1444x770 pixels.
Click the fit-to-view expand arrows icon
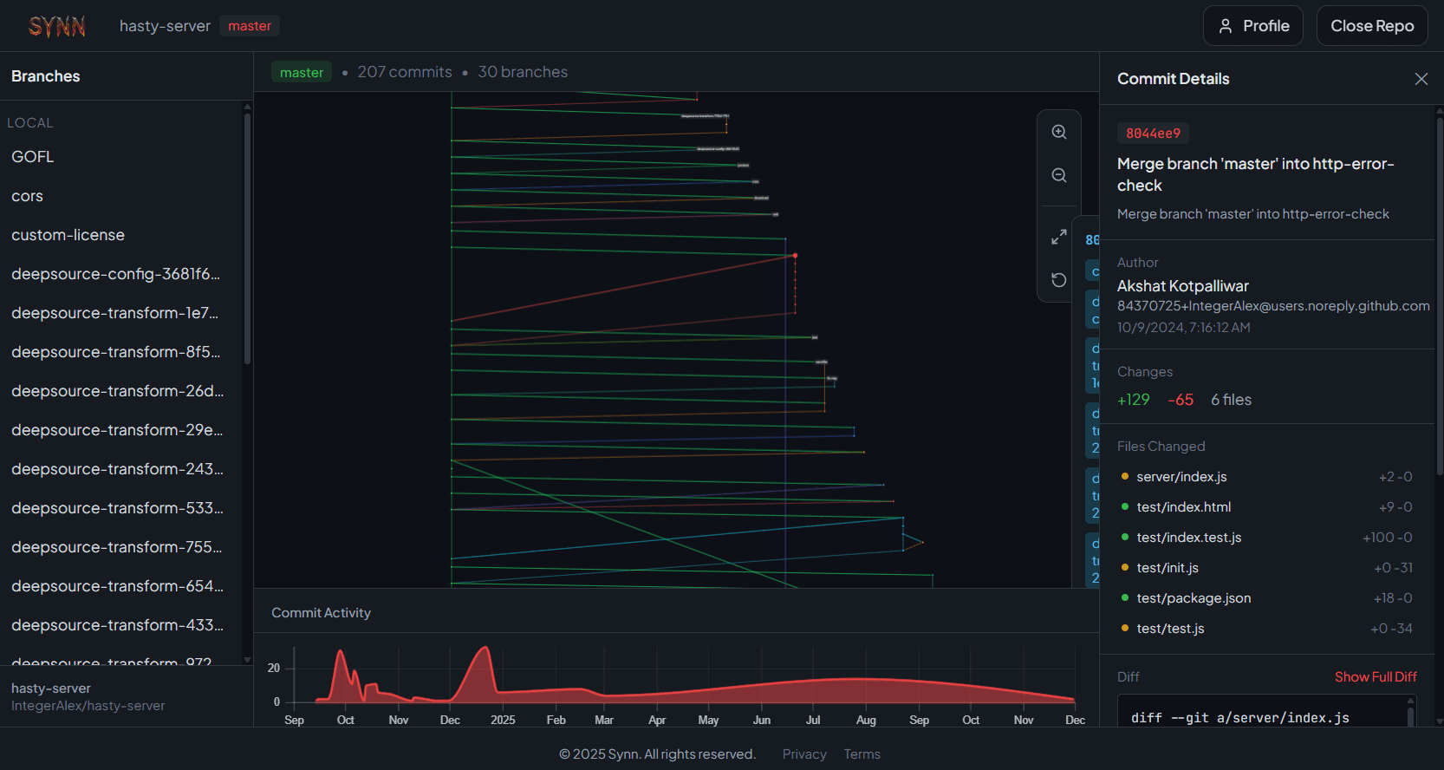point(1058,237)
